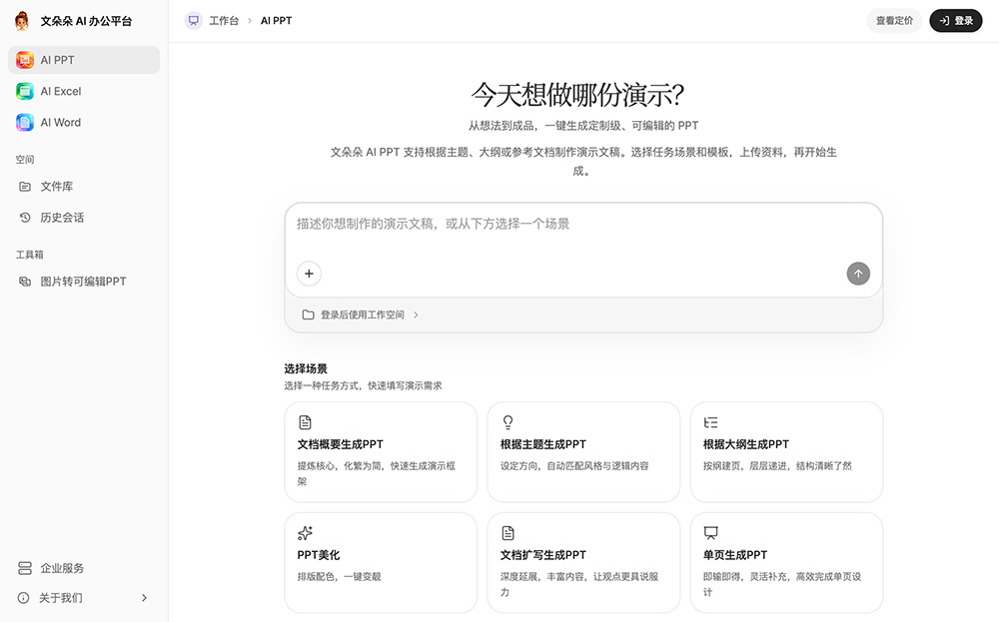Click the plus attachment button

click(x=309, y=274)
